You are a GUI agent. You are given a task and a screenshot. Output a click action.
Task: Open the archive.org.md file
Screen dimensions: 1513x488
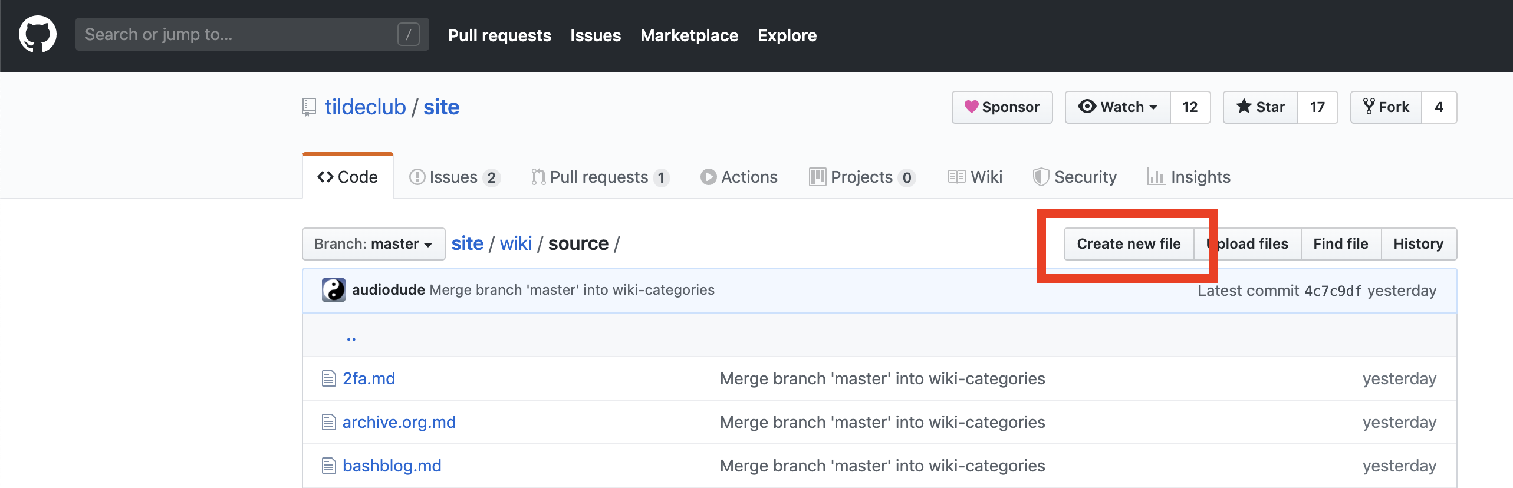tap(399, 422)
